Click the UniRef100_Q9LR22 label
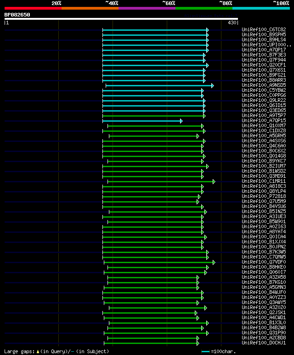This screenshot has width=294, height=355. click(264, 100)
